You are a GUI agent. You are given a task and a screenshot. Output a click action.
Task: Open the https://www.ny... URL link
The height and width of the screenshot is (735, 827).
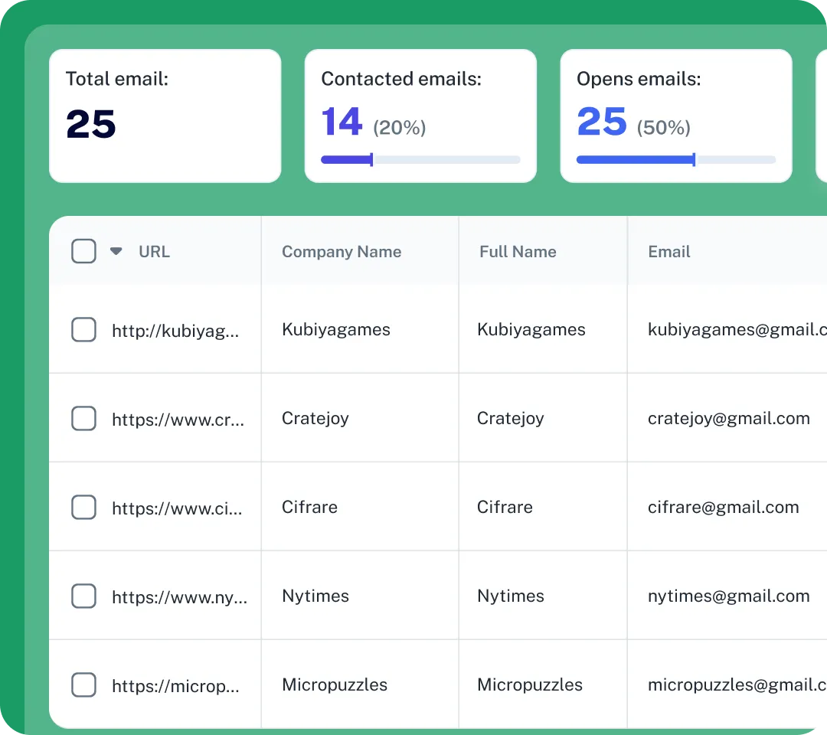click(179, 597)
